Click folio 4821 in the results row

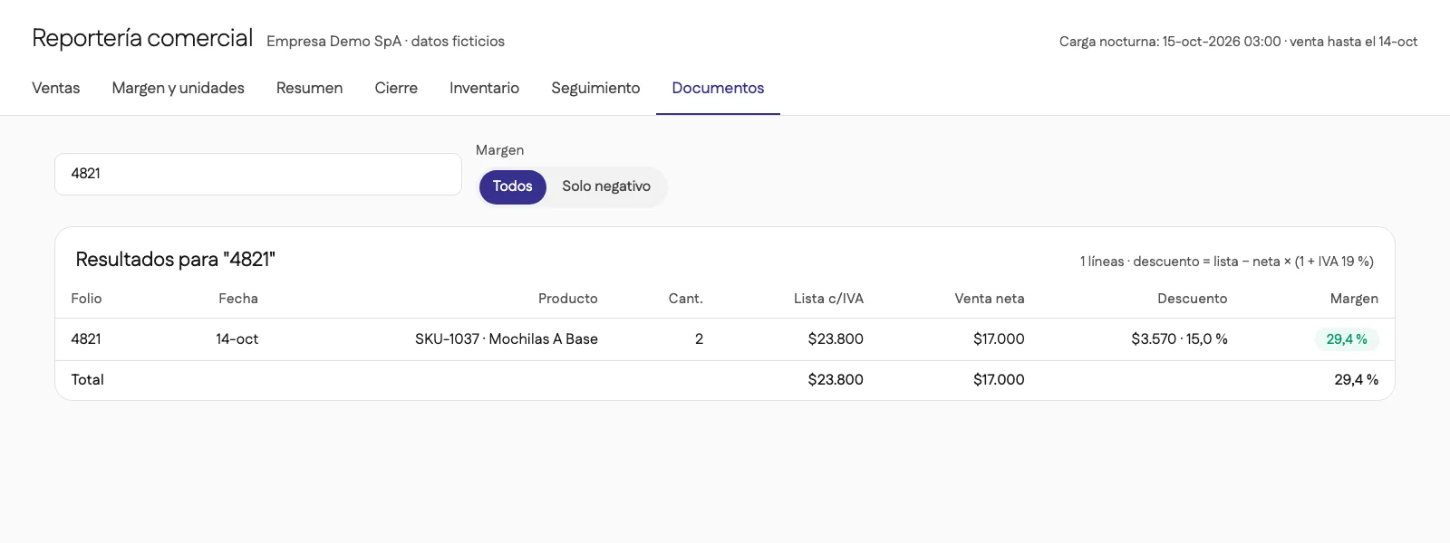click(x=86, y=339)
